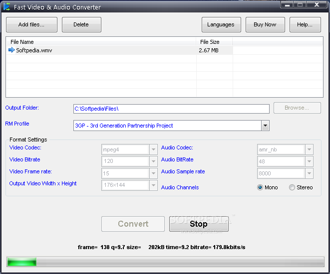Open the Audio Codec amr_nb dropdown
330x274 pixels.
[x=285, y=149]
